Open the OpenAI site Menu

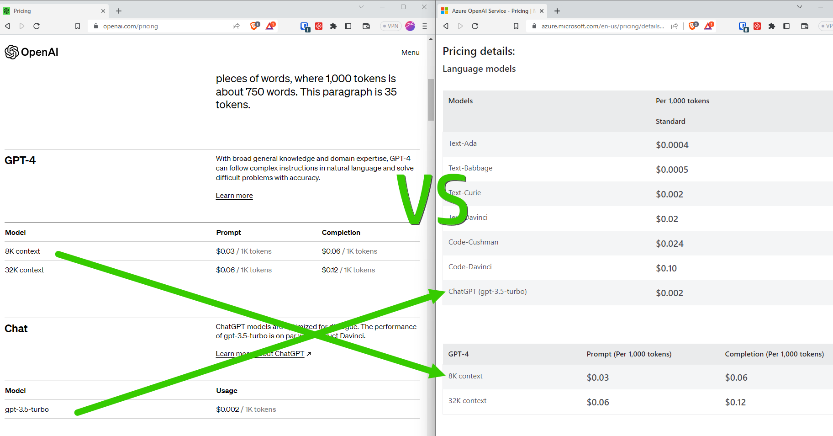pos(410,53)
